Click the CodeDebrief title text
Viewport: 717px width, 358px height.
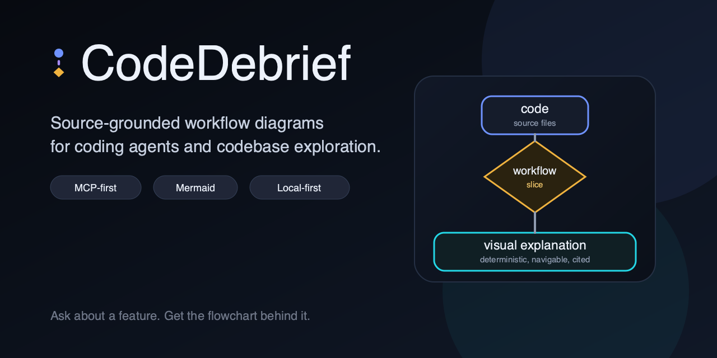point(216,63)
